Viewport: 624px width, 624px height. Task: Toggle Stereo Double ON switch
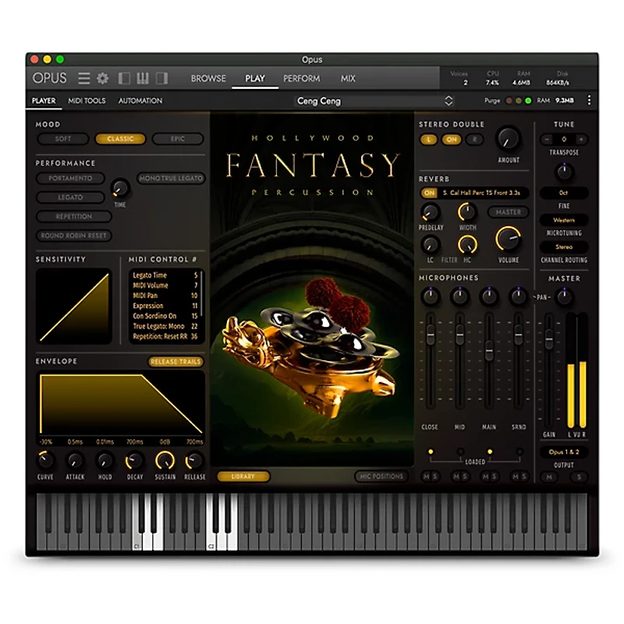pos(452,140)
